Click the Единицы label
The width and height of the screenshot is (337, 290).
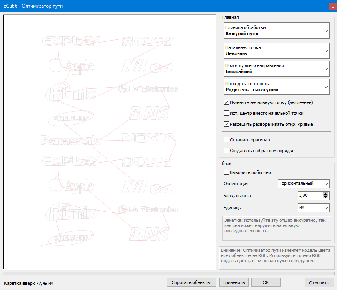(x=232, y=208)
